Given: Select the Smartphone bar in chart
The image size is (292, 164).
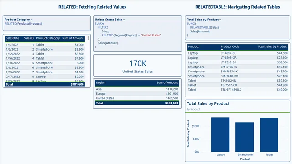Looking at the screenshot, I should (x=245, y=137).
